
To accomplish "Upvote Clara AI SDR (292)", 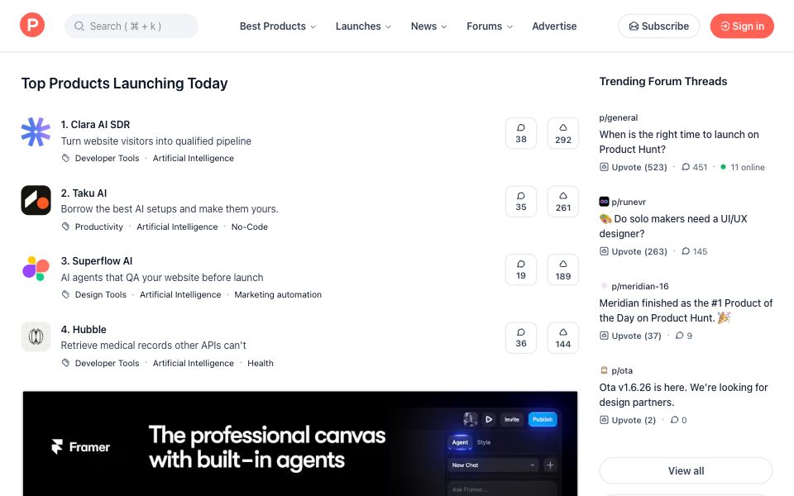I will click(562, 133).
